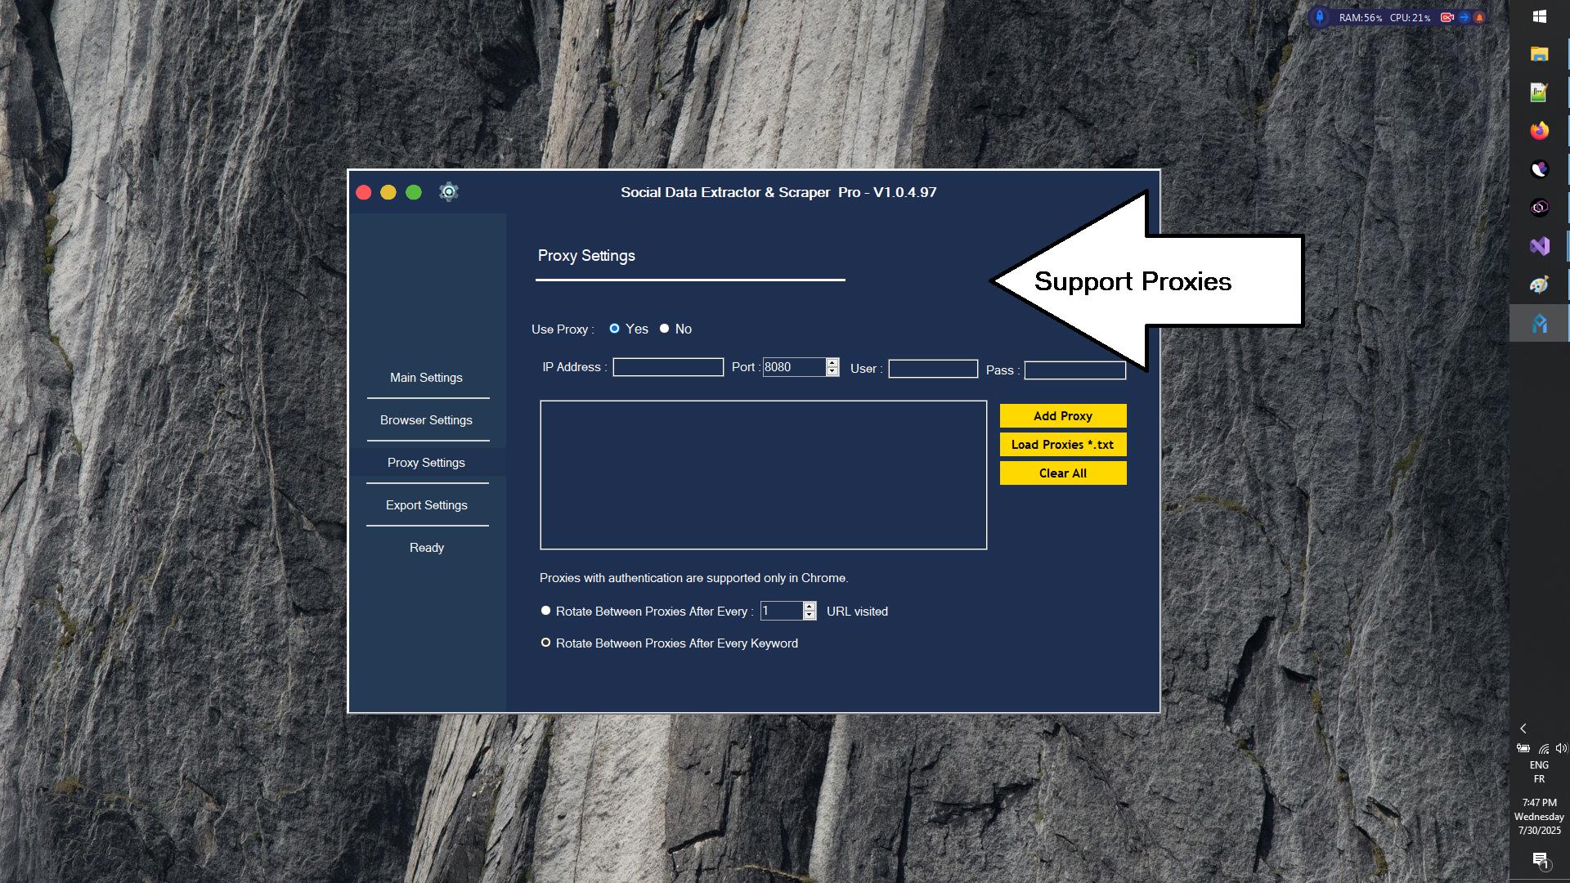The height and width of the screenshot is (883, 1570).
Task: Click the gear settings icon in title bar
Action: point(448,192)
